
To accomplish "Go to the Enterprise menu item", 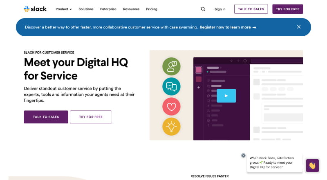I will [108, 9].
